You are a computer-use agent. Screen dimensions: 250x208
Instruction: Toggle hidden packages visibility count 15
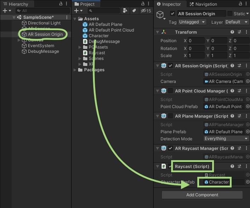[146, 11]
